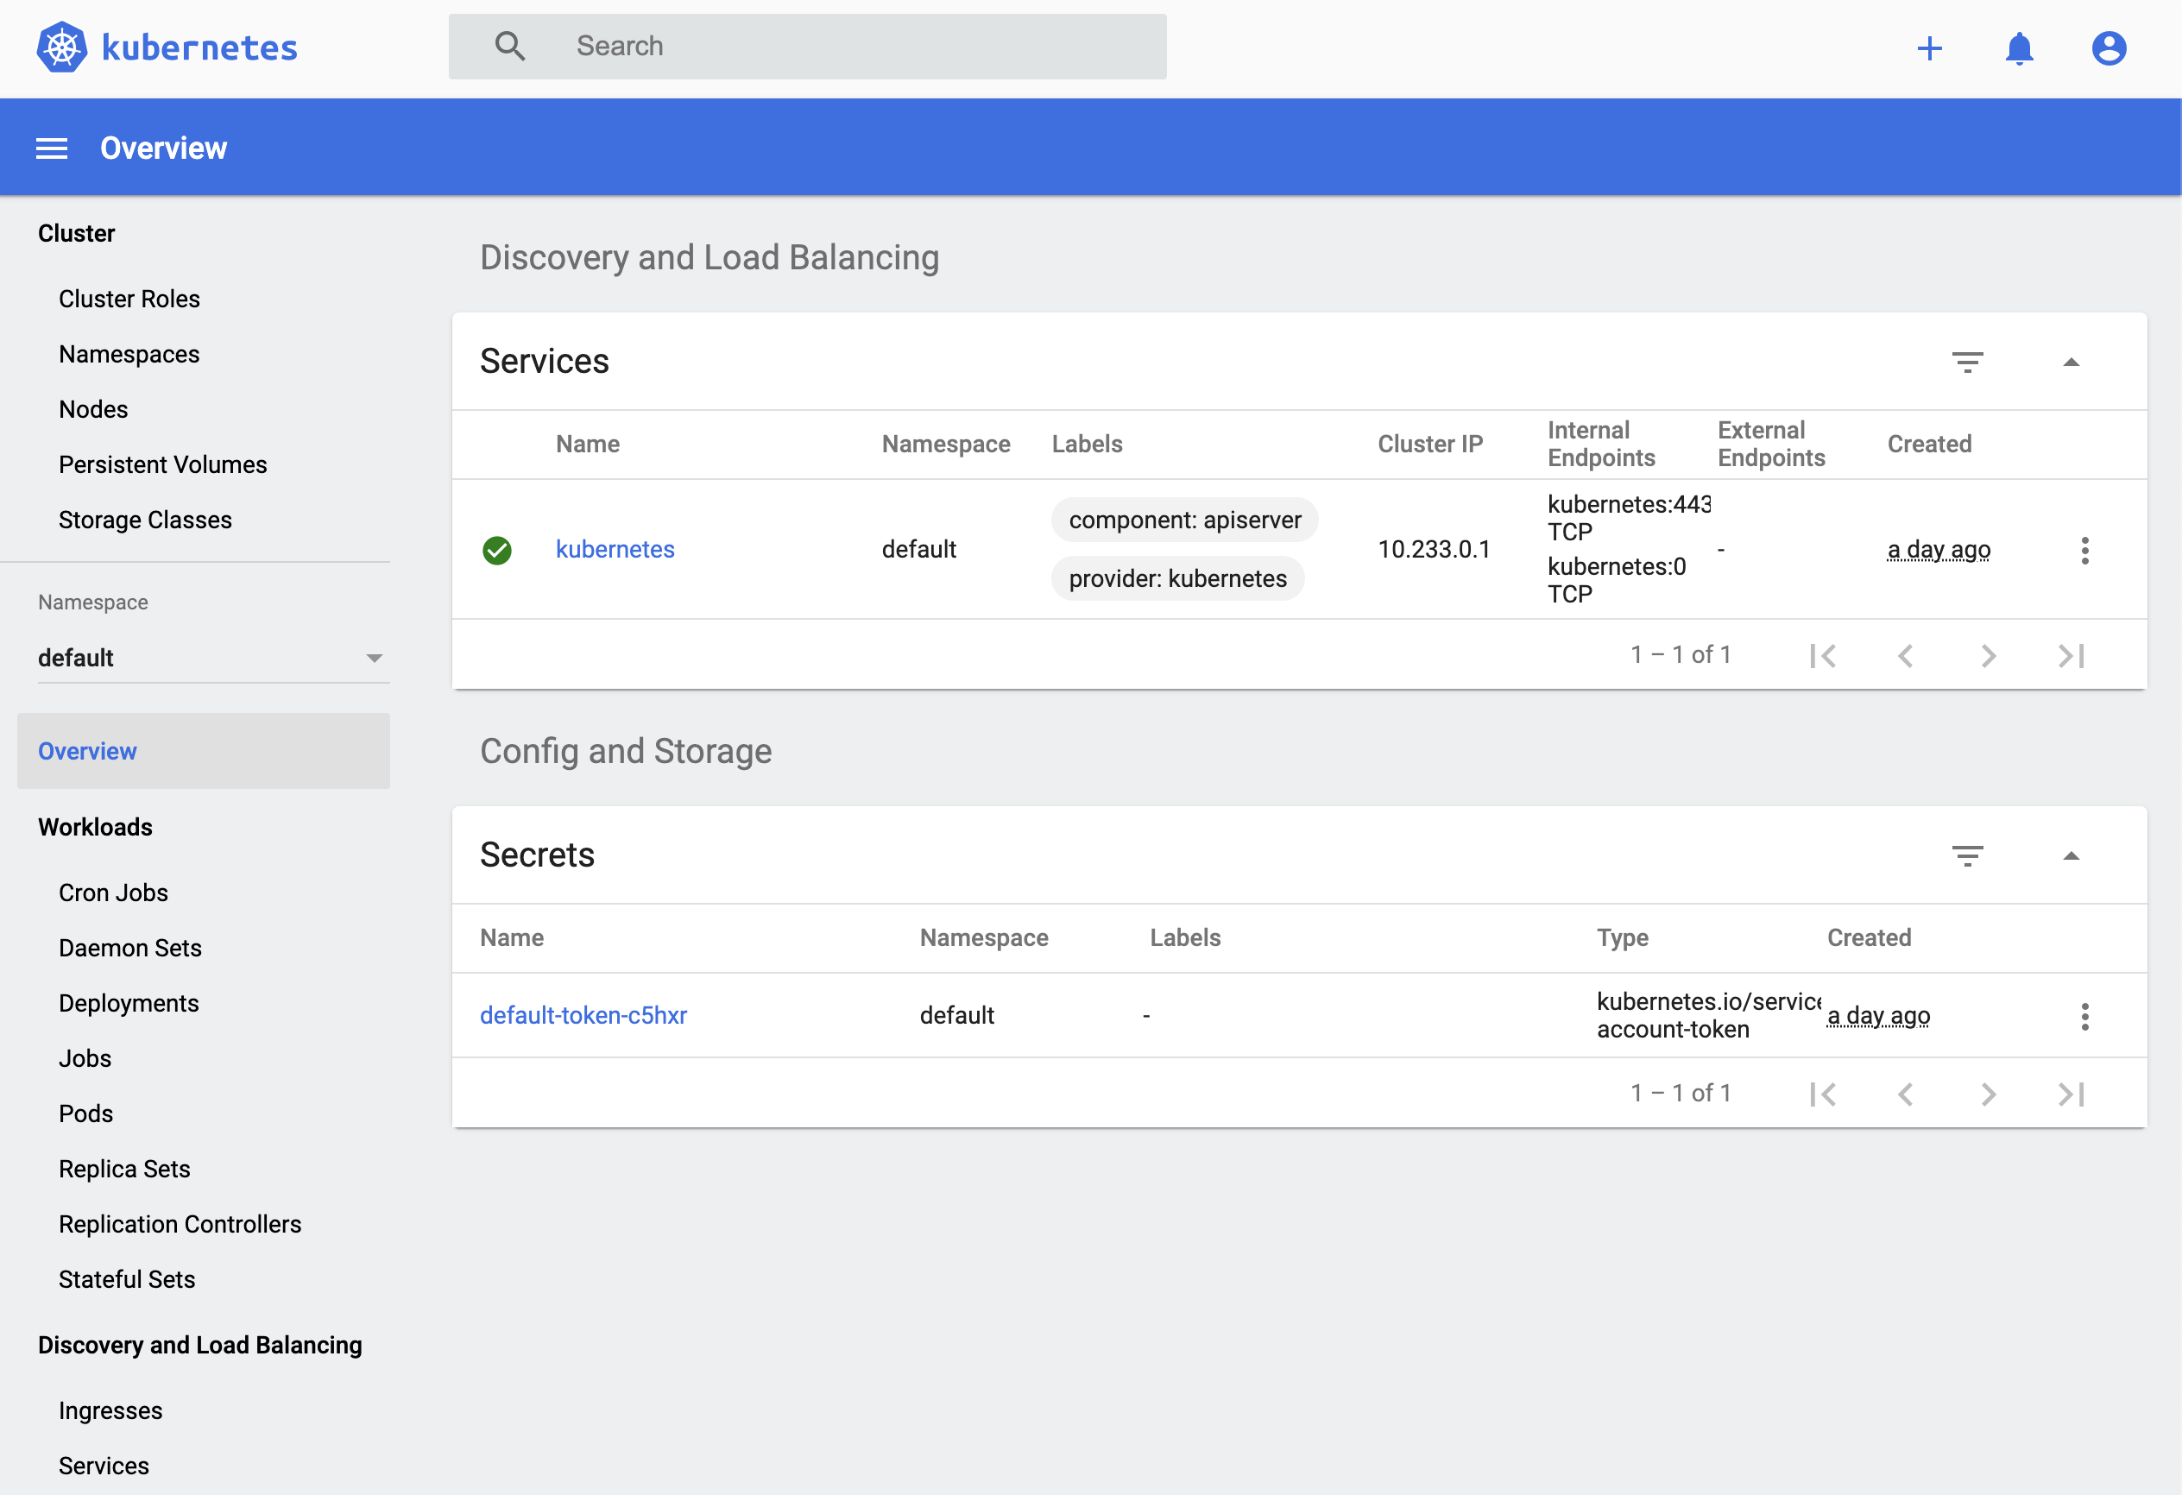Select Overview in the sidebar
Image resolution: width=2182 pixels, height=1495 pixels.
coord(204,751)
